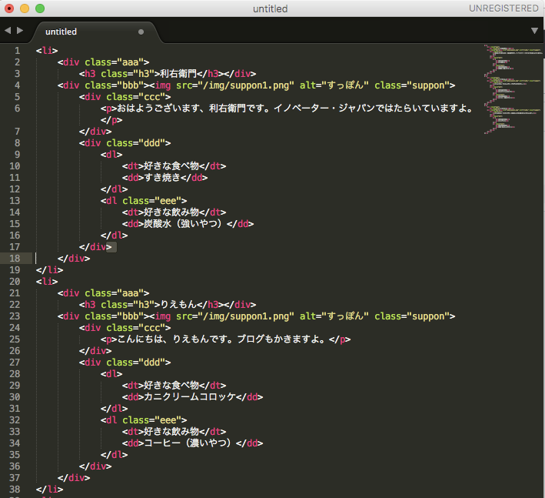Place cursor in "/img/suppon1.png" on line 4
The width and height of the screenshot is (545, 498).
[x=248, y=85]
